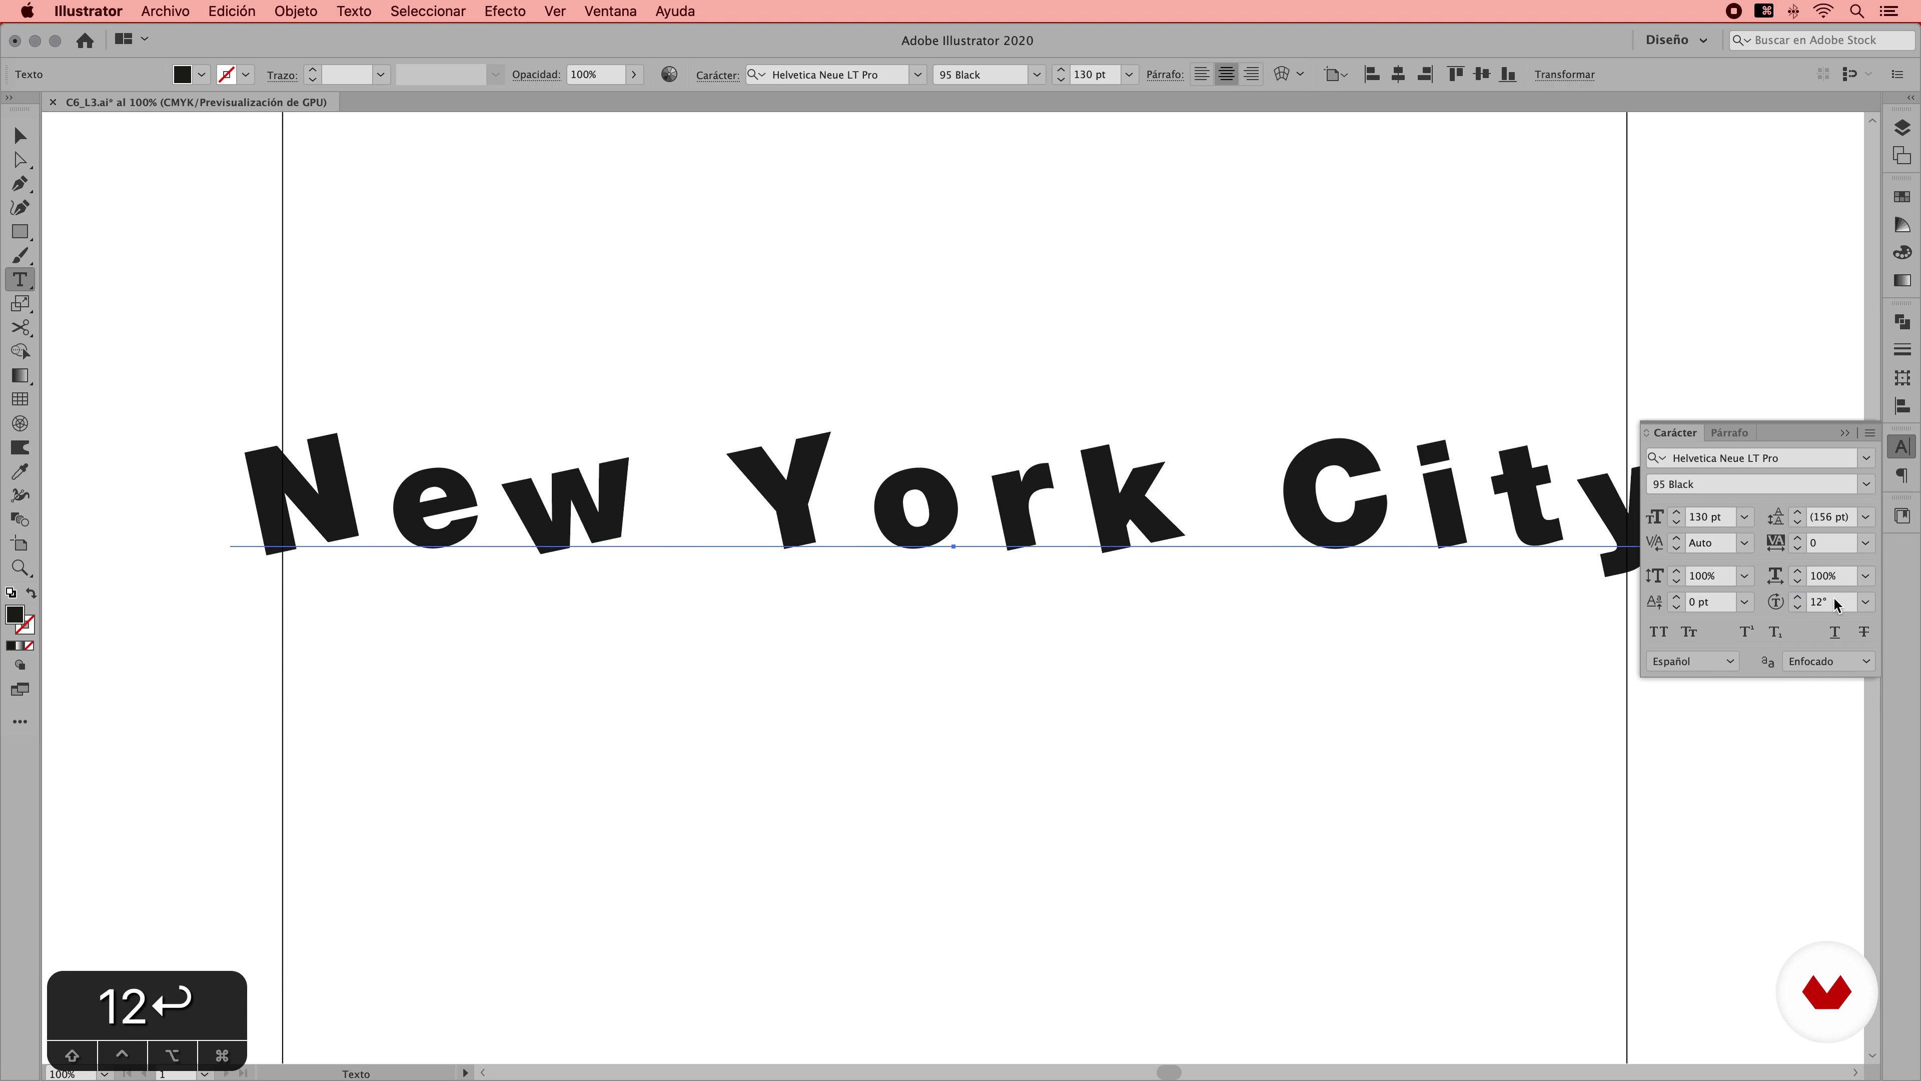Viewport: 1921px width, 1081px height.
Task: Open the Enfocado anti-aliasing dropdown
Action: click(x=1828, y=661)
